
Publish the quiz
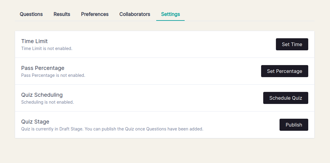[294, 125]
